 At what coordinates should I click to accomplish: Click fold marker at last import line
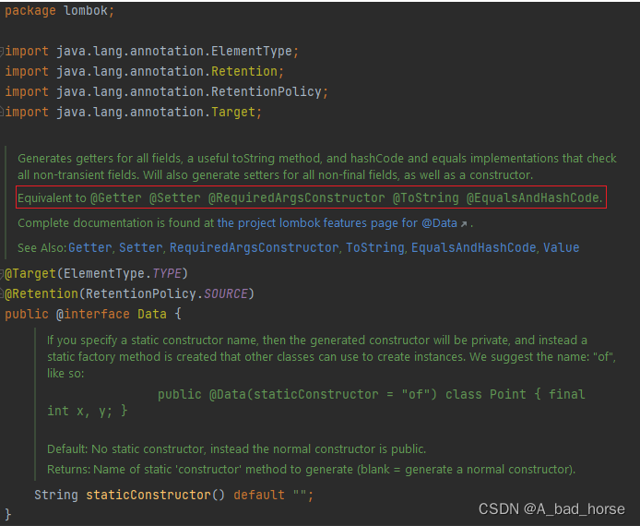pos(2,111)
